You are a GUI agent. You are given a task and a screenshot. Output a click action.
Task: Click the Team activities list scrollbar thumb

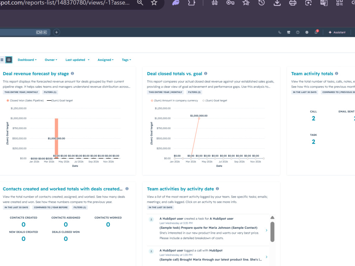[272, 232]
